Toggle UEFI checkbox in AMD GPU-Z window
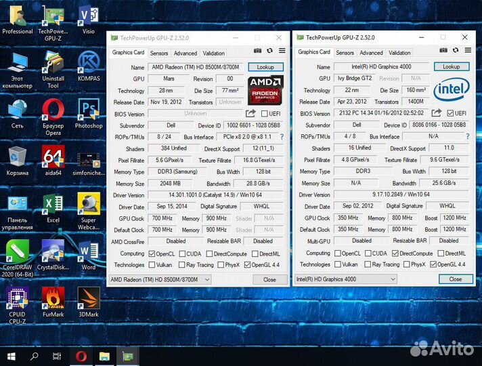Screen dimensions: 482x366 click(x=265, y=114)
